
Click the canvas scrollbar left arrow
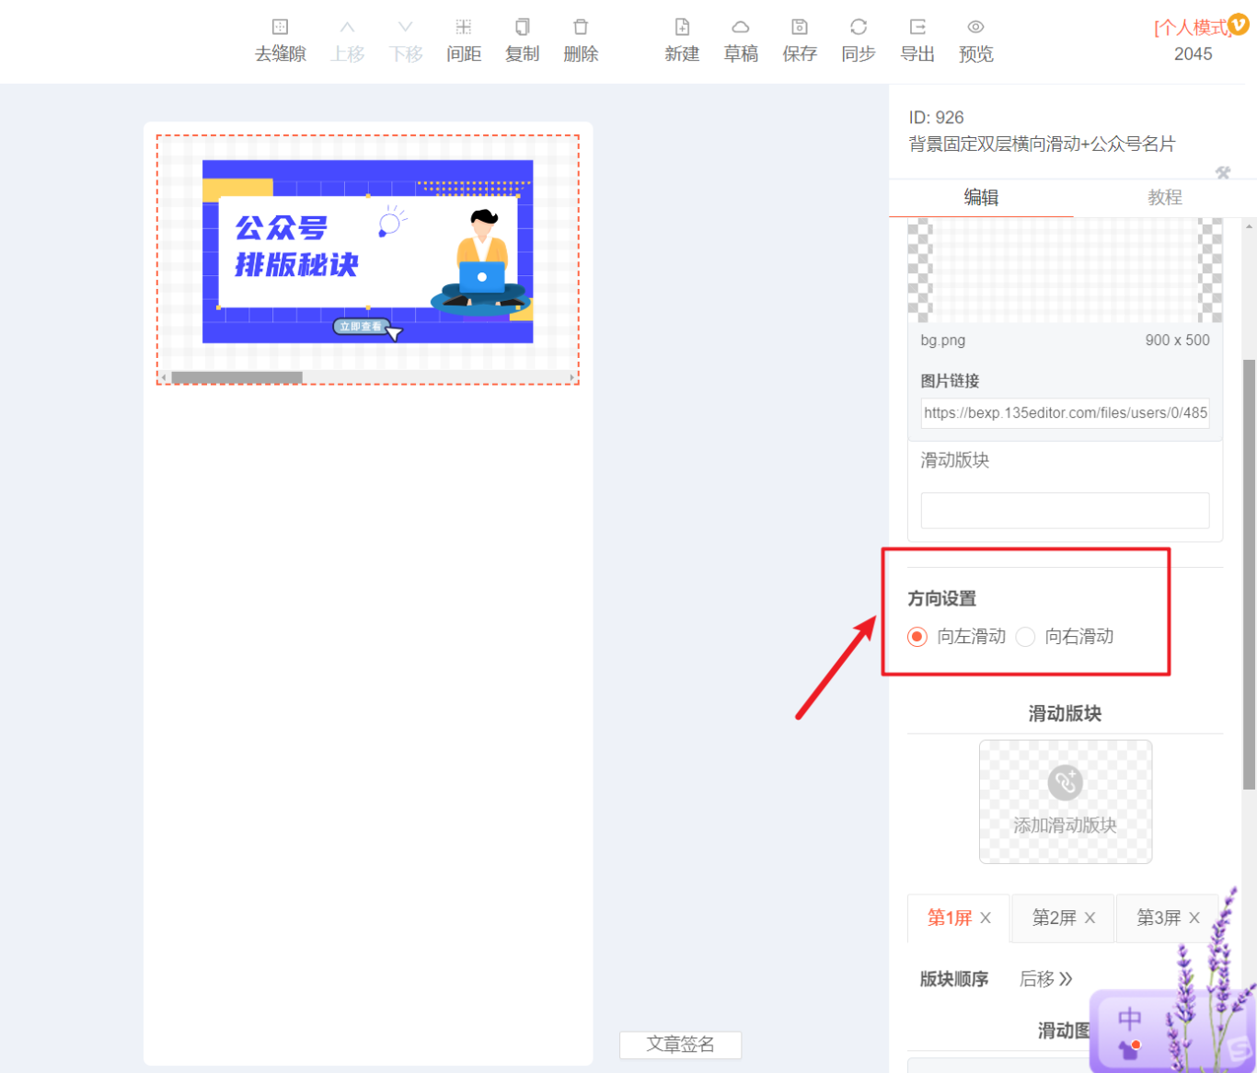pos(165,377)
